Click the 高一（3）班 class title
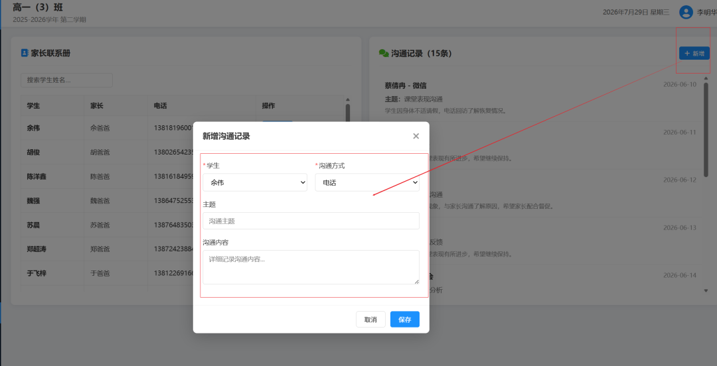This screenshot has height=366, width=717. [38, 7]
